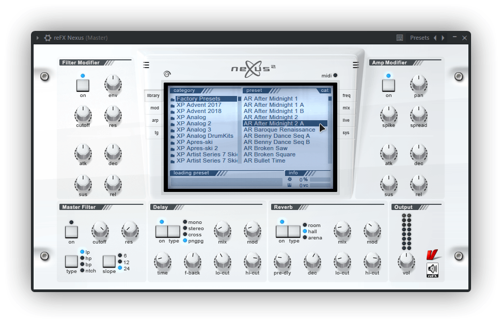Click the circular logo icon above display
Image resolution: width=502 pixels, height=323 pixels.
167,74
